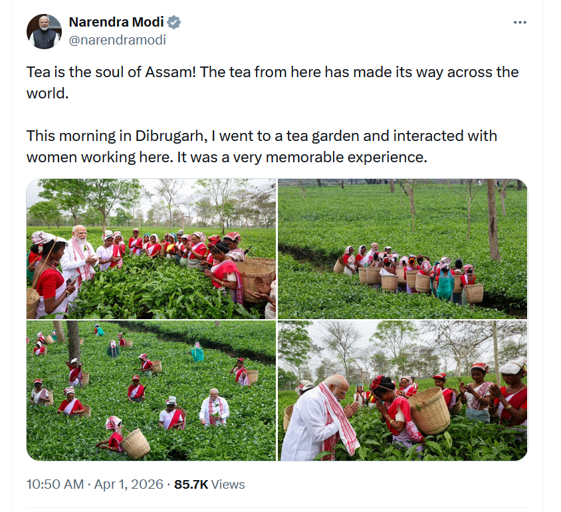Open Narendra Modi's profile picture

pos(44,31)
